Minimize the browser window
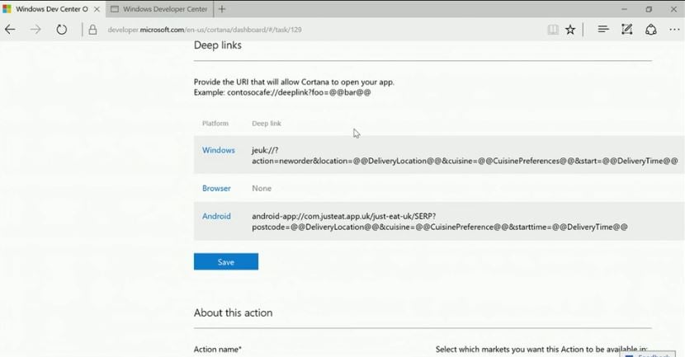This screenshot has height=357, width=685. click(x=624, y=9)
